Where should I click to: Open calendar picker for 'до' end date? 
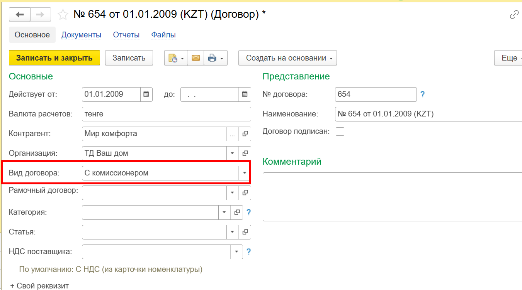[245, 94]
